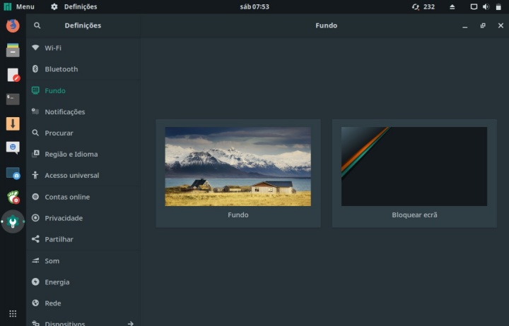509x326 pixels.
Task: Click the updates indicator showing 232
Action: click(423, 6)
